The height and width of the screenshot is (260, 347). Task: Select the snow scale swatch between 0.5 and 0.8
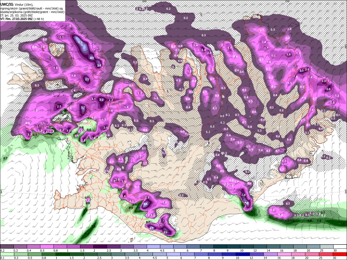(47, 246)
